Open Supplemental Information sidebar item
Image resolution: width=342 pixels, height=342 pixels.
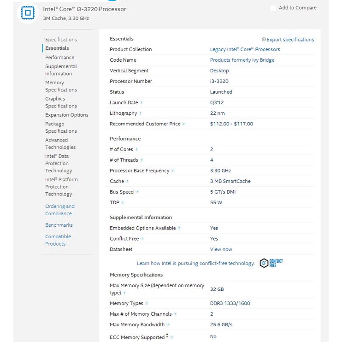pos(61,70)
